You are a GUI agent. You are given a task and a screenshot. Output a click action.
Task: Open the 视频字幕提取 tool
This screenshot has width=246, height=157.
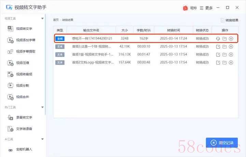coord(26,52)
